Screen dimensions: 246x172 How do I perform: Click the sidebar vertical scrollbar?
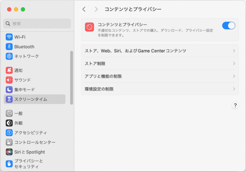coord(71,77)
